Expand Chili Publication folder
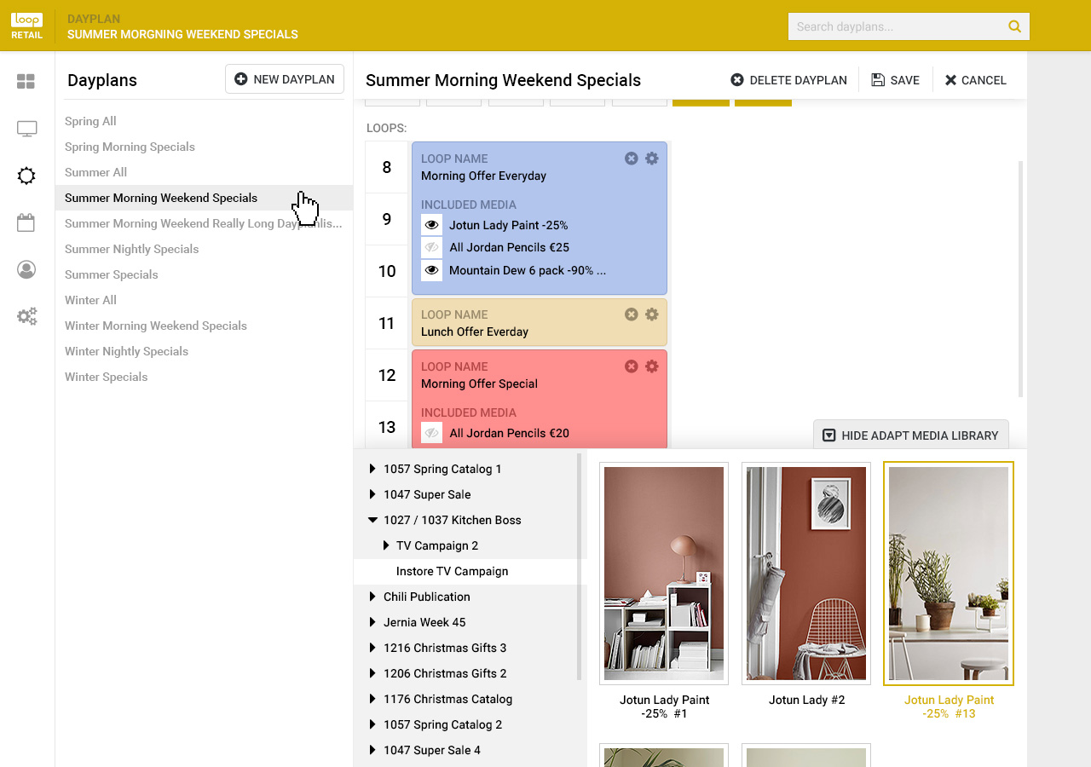This screenshot has width=1091, height=767. (372, 597)
